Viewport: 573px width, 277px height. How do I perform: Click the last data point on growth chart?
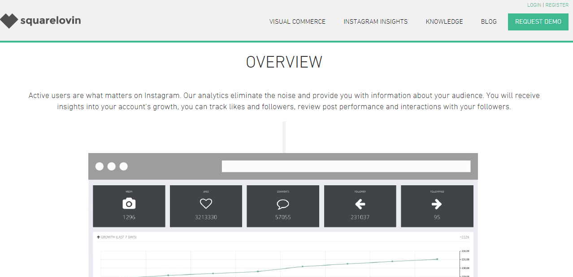coord(437,259)
